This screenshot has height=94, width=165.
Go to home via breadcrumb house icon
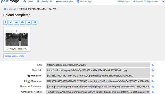coord(5,9)
